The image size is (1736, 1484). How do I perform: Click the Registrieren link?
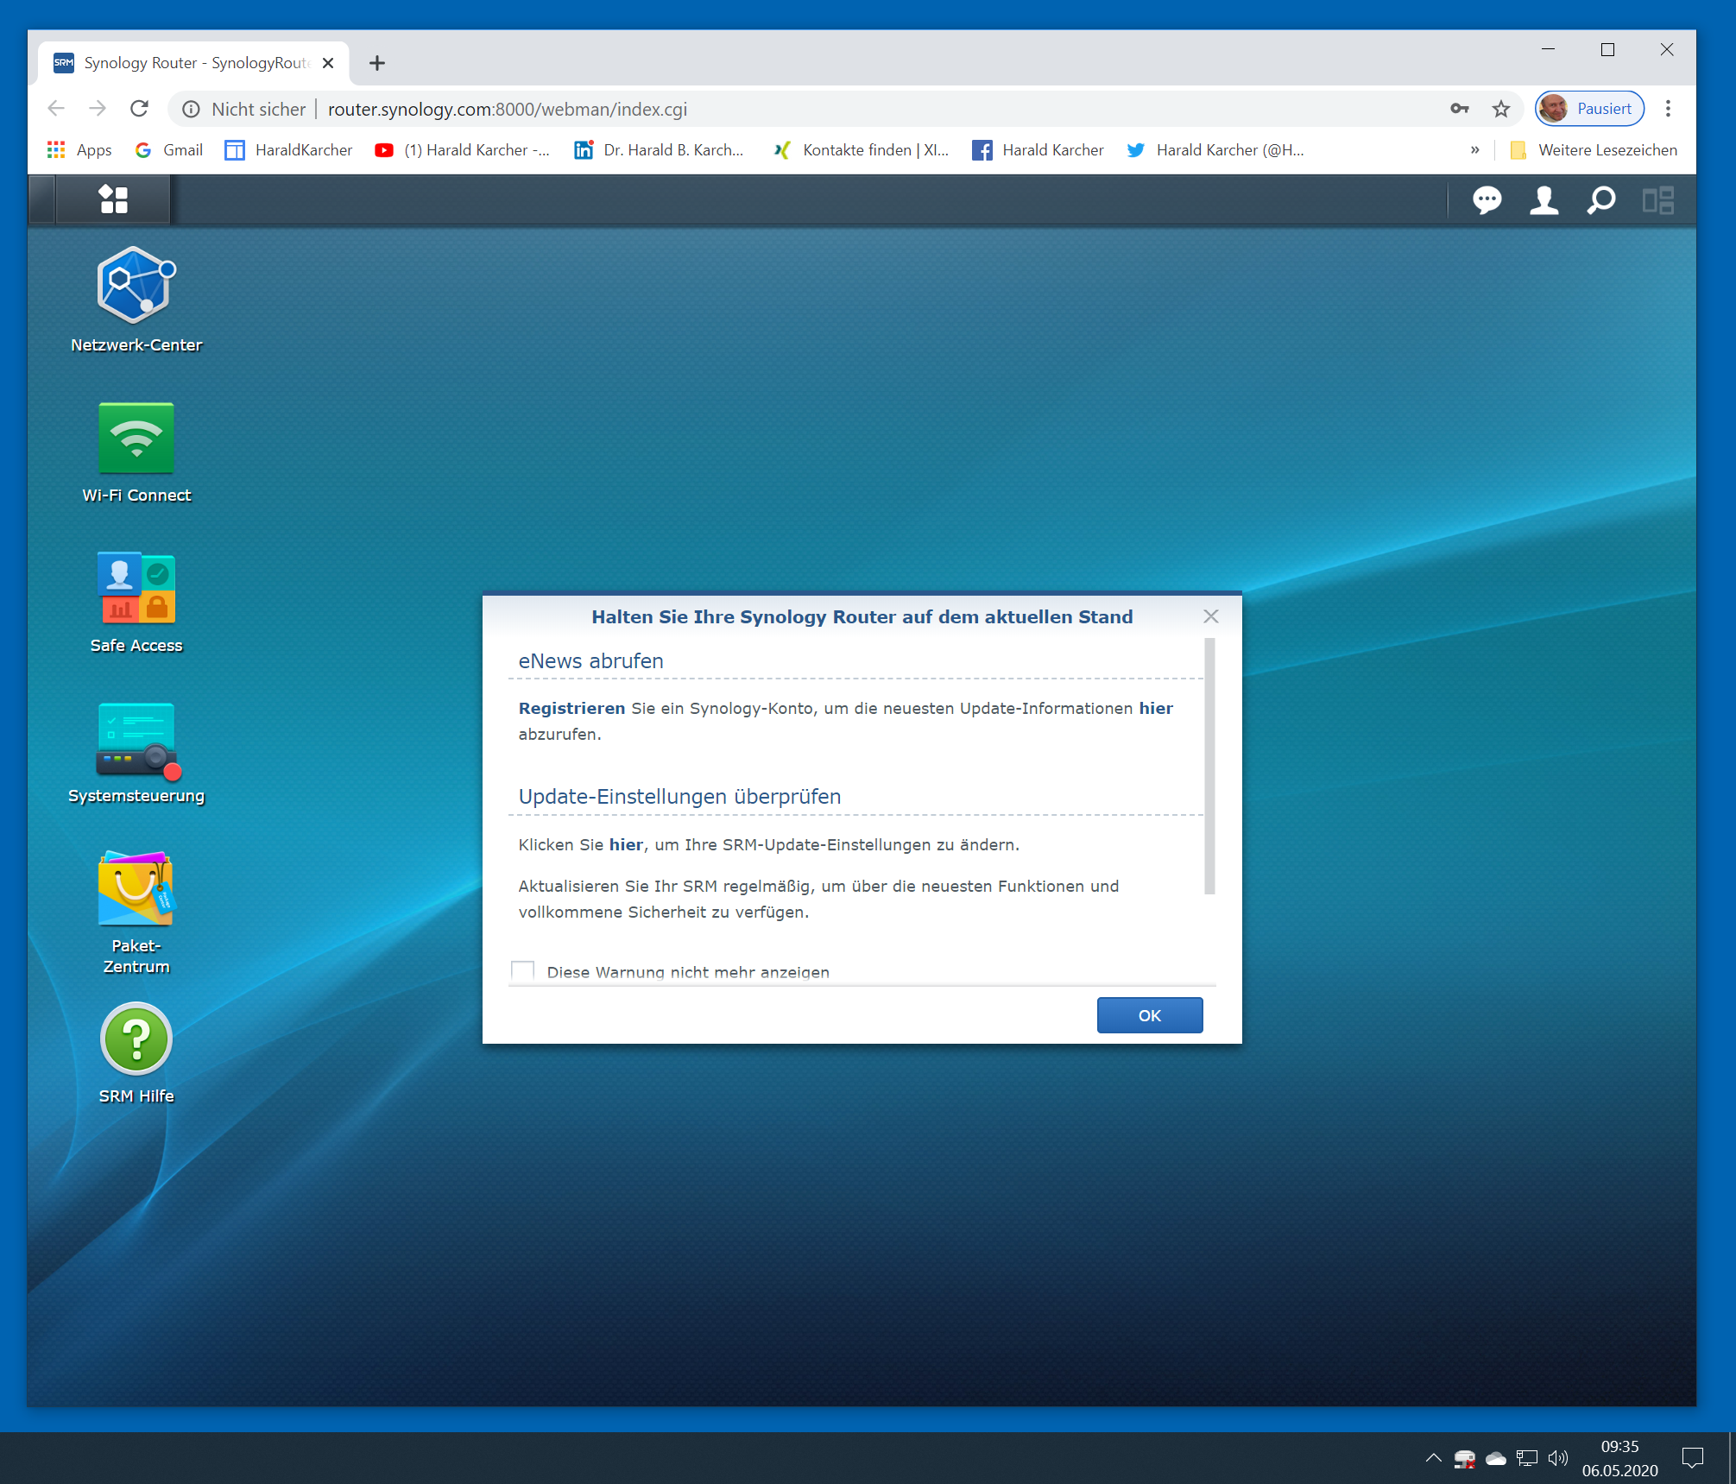[x=571, y=708]
